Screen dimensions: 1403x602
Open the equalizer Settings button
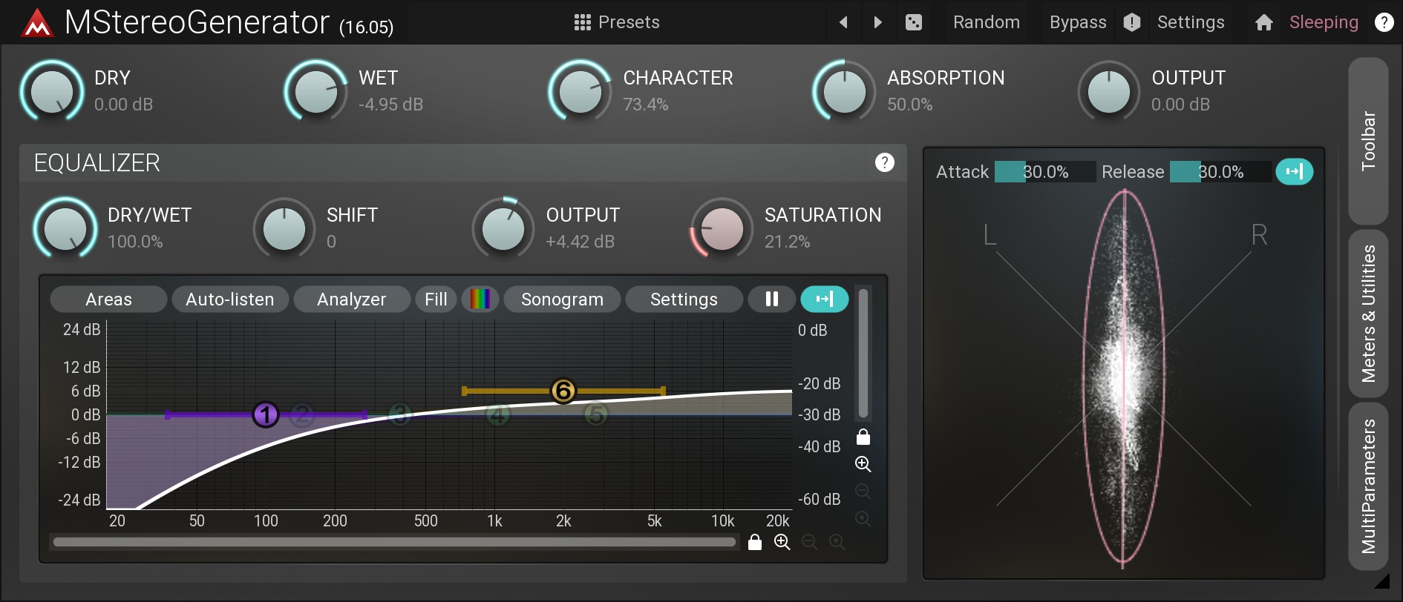pyautogui.click(x=684, y=300)
